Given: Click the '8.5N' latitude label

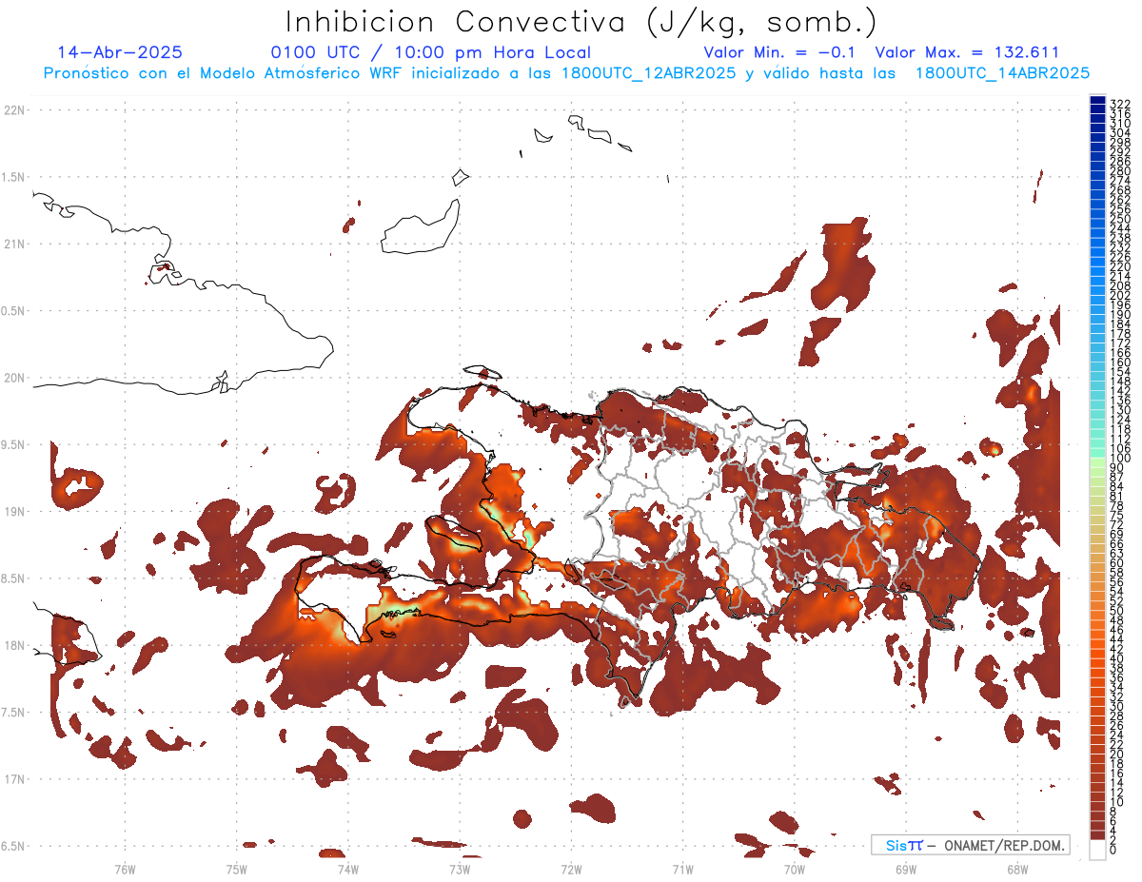Looking at the screenshot, I should 14,578.
